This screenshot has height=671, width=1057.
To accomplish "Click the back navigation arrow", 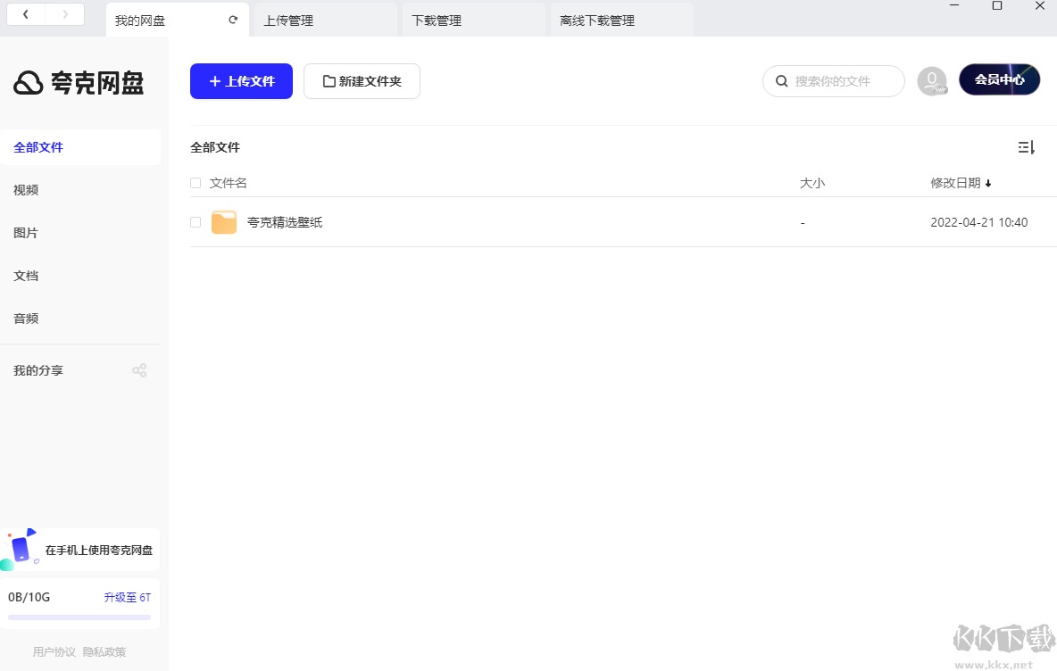I will tap(24, 14).
